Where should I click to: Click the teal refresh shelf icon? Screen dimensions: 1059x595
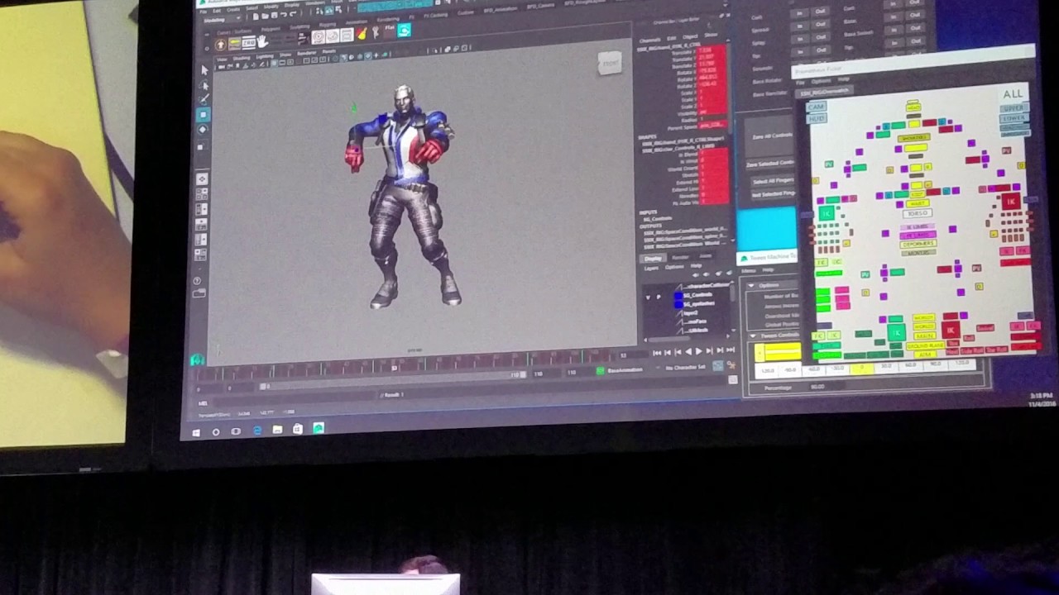[404, 31]
